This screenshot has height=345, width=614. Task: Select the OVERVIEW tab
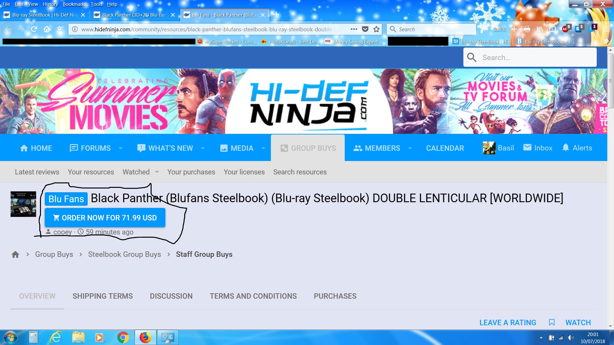(x=37, y=296)
